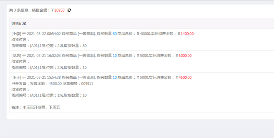The image size is (274, 138).
Task: Open the 小王 purchase record line
Action: tap(101, 77)
